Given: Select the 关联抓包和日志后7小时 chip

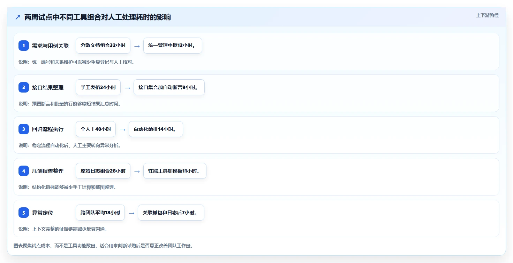Looking at the screenshot, I should click(171, 213).
